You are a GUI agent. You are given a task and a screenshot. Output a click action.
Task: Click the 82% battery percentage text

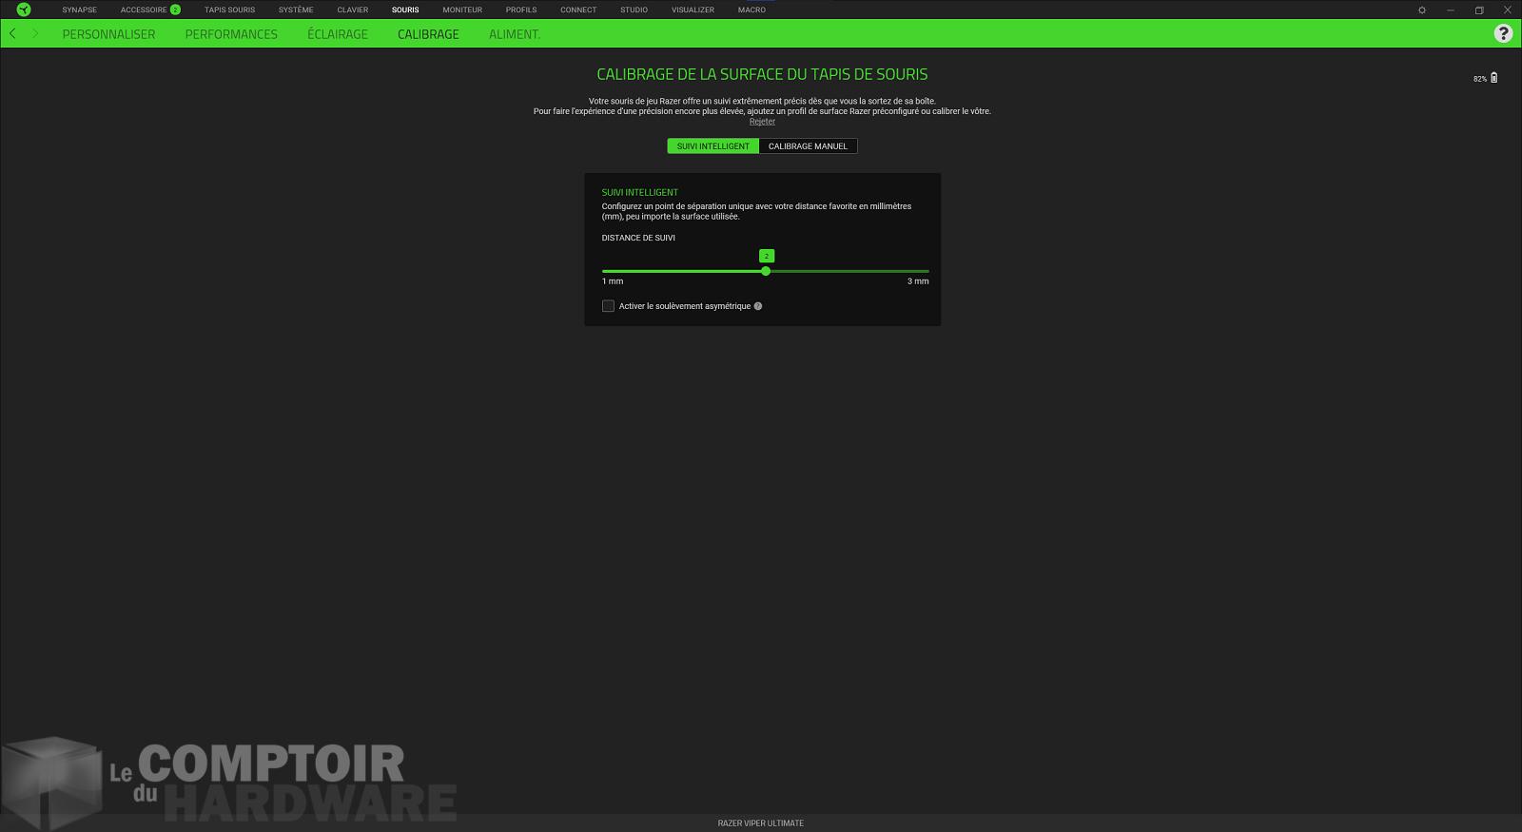1480,79
